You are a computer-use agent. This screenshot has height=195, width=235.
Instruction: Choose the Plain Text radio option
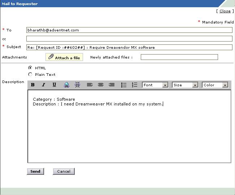(30, 74)
